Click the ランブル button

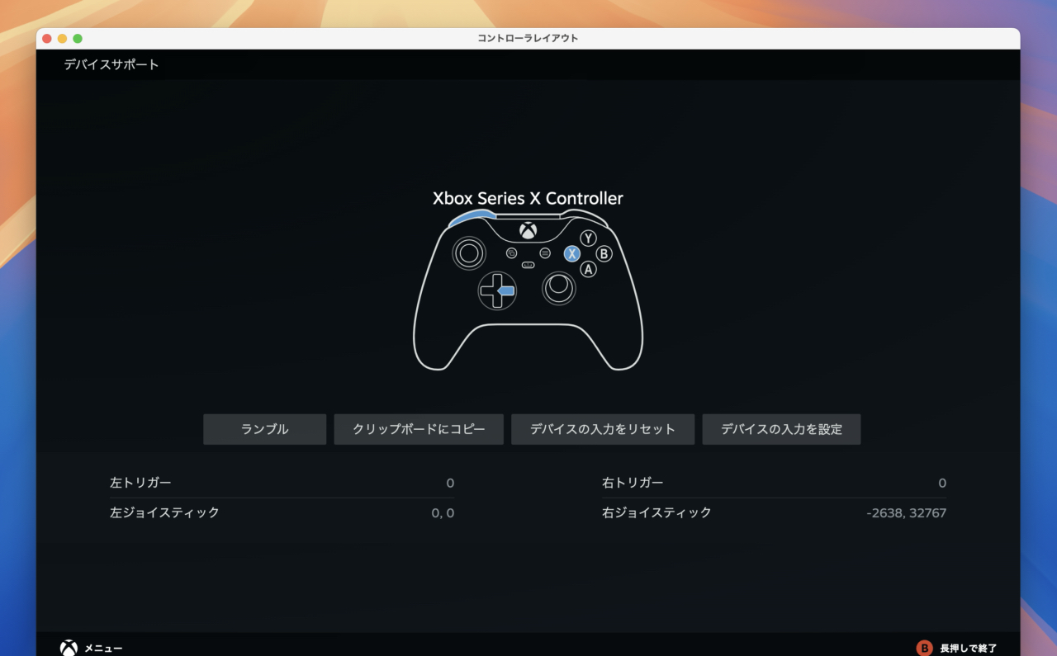click(x=265, y=429)
